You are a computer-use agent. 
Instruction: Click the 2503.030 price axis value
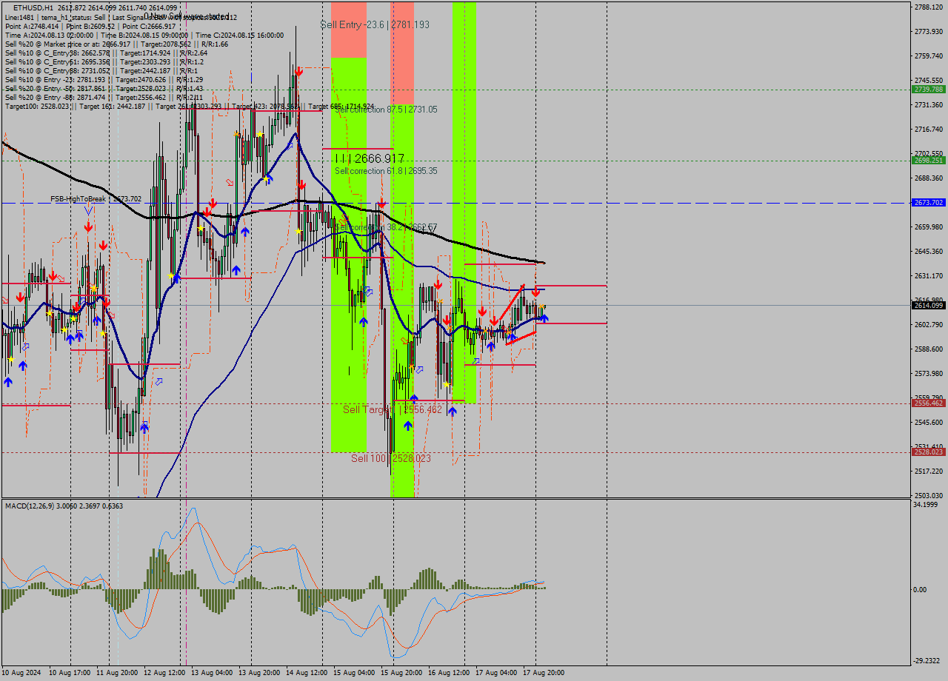929,495
